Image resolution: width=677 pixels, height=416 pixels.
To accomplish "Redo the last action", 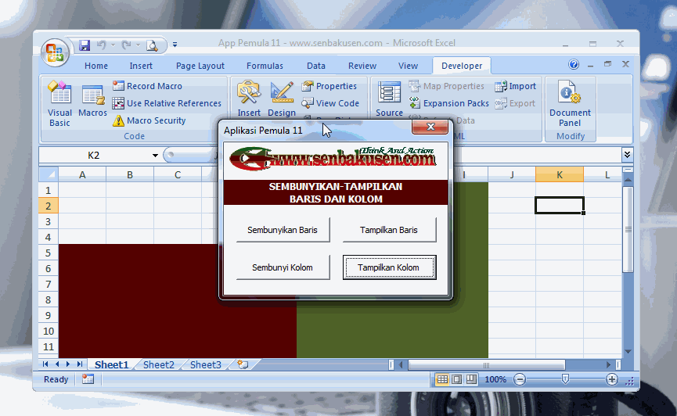I will pos(127,45).
